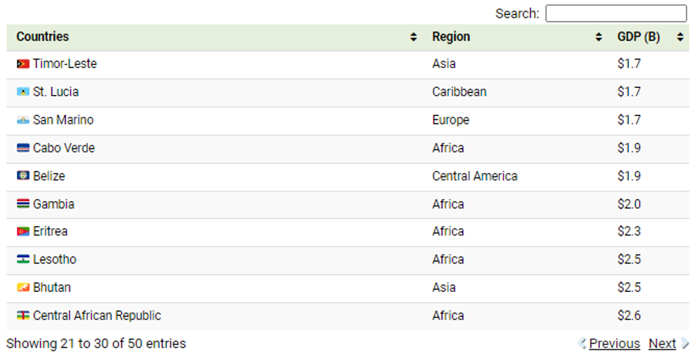The image size is (694, 362).
Task: Click the Central America region cell for Belize
Action: pos(474,176)
